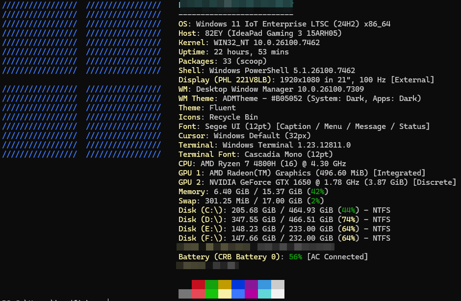461x301 pixels.
Task: Click the green '42%' memory percentage
Action: coord(317,192)
